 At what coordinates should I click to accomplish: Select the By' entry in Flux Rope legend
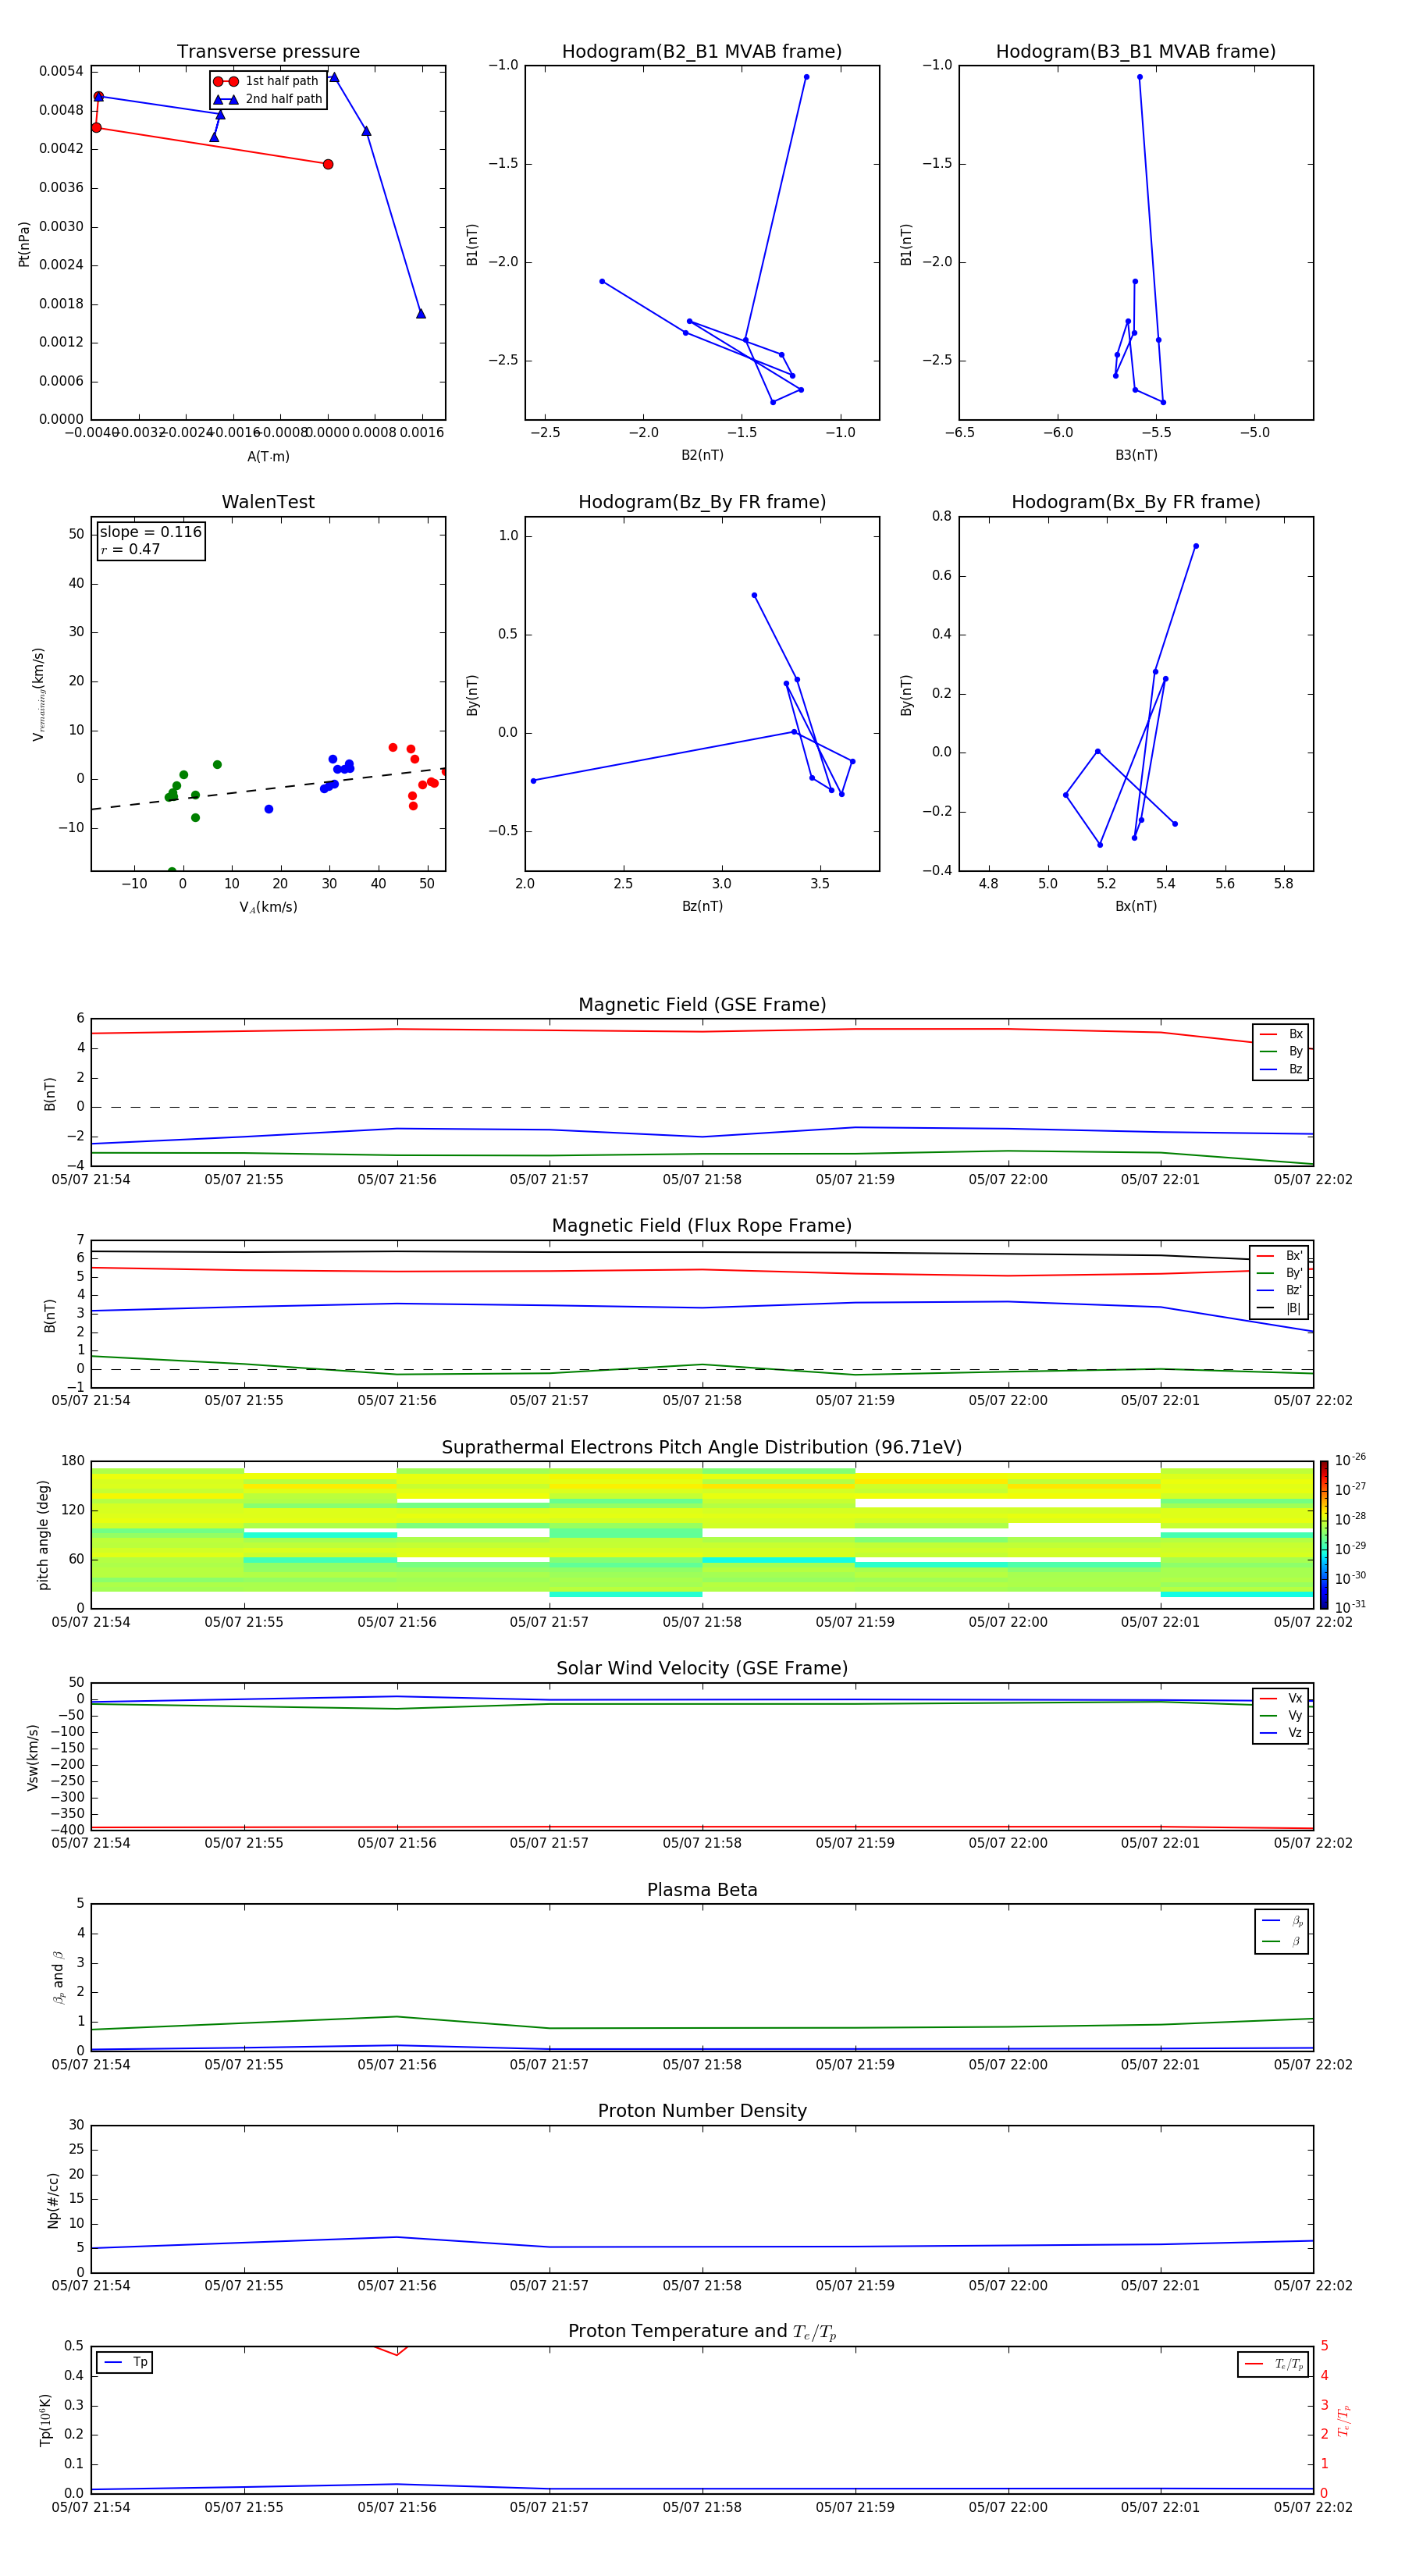point(1280,1273)
